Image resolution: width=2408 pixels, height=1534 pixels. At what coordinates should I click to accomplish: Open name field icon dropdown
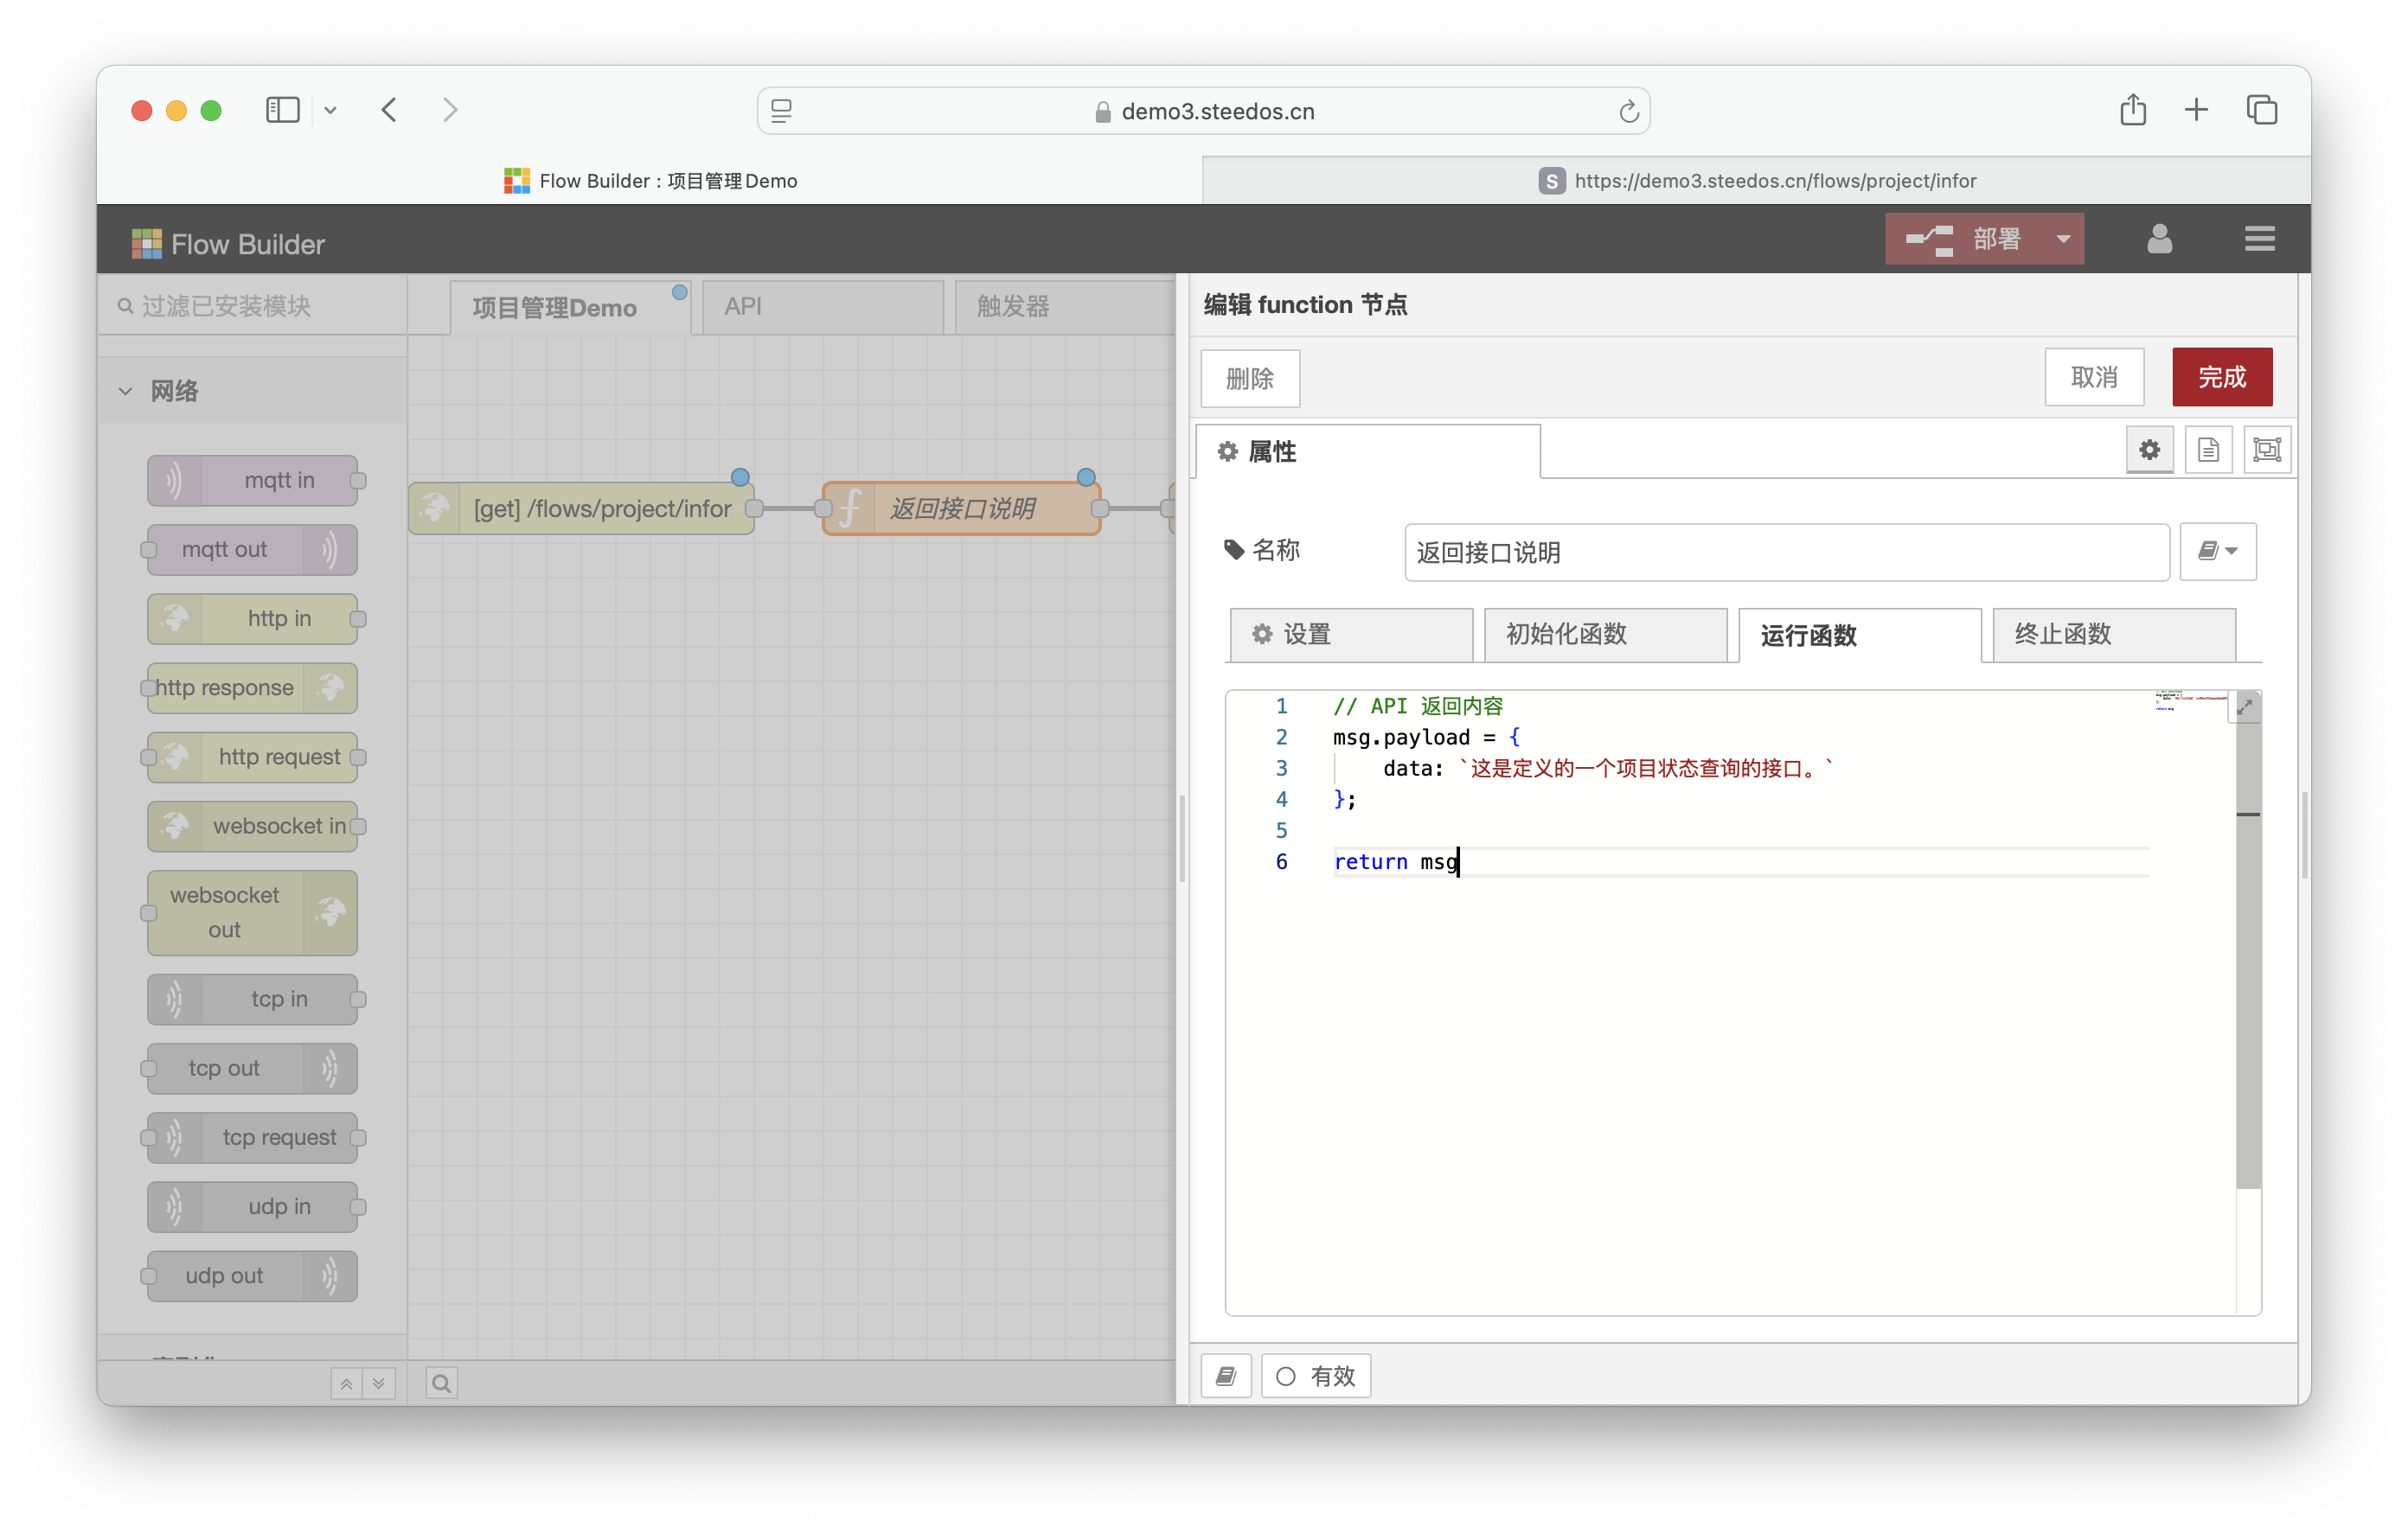(x=2217, y=551)
